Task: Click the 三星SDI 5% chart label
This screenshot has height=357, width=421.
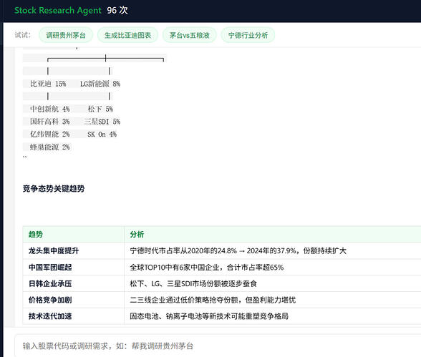Action: tap(102, 122)
